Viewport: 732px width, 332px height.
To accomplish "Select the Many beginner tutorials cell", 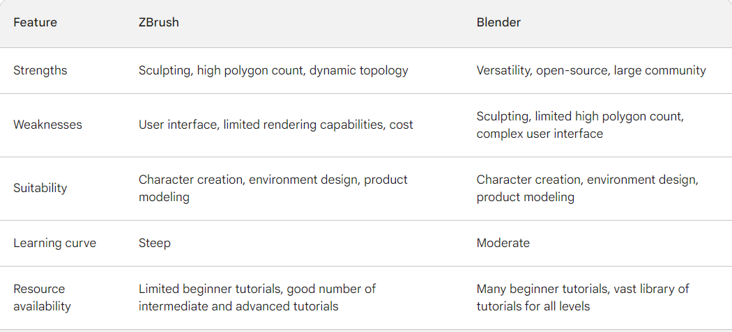I will point(583,297).
